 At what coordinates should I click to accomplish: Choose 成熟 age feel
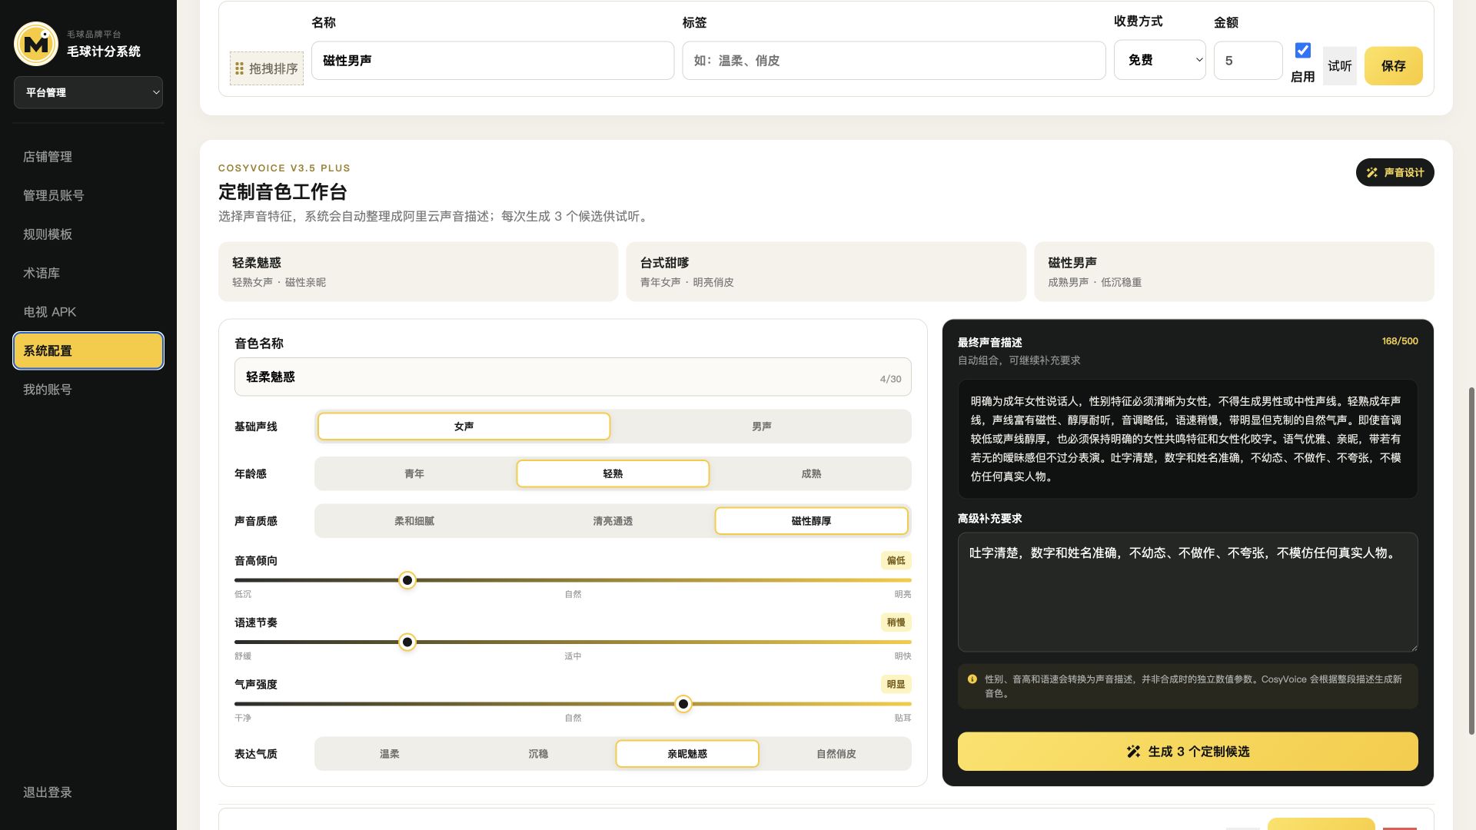pyautogui.click(x=811, y=474)
